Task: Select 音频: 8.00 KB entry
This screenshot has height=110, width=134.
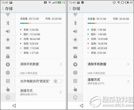Action: pyautogui.click(x=29, y=43)
